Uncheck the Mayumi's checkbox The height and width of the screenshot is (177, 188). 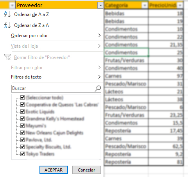23,125
